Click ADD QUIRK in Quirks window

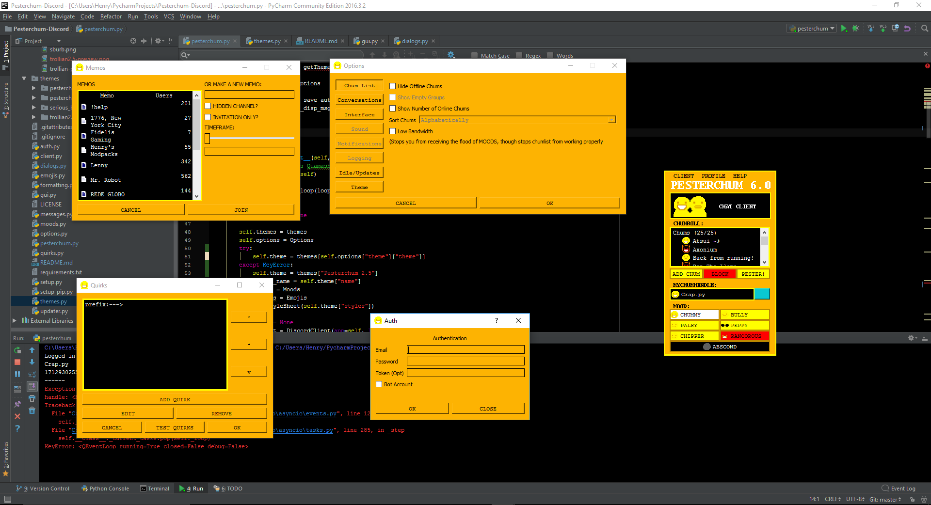pos(175,399)
